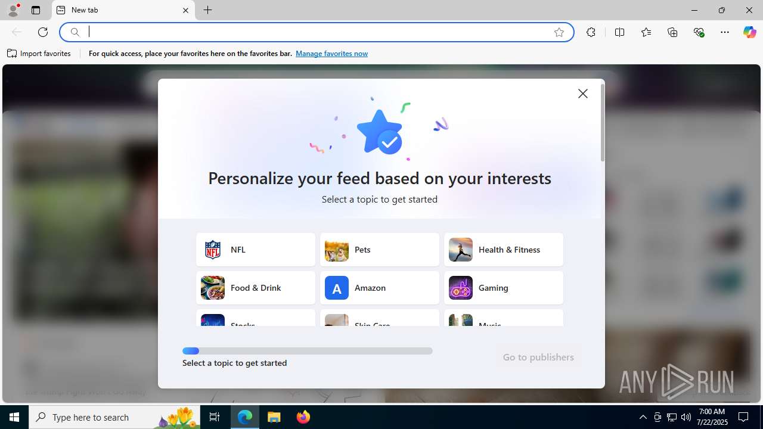Select the Health & Fitness topic
The height and width of the screenshot is (429, 763).
(504, 250)
